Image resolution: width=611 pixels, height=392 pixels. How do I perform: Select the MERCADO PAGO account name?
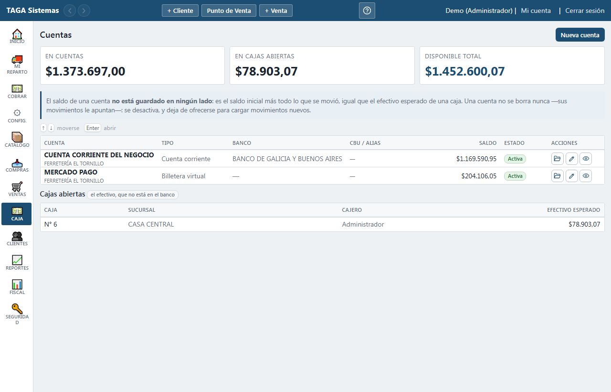71,172
